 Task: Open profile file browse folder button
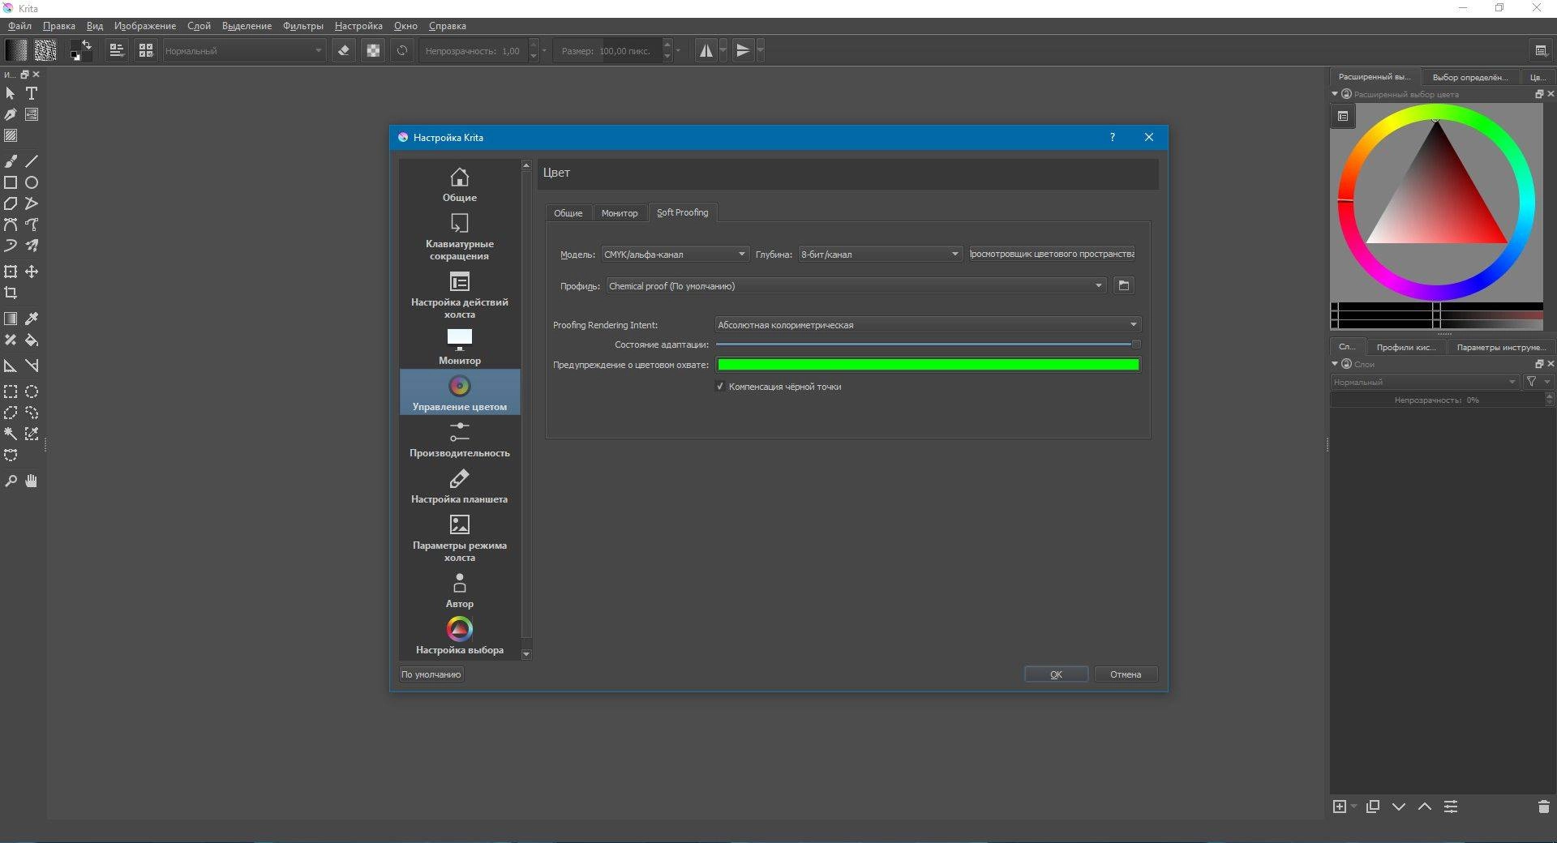tap(1123, 285)
